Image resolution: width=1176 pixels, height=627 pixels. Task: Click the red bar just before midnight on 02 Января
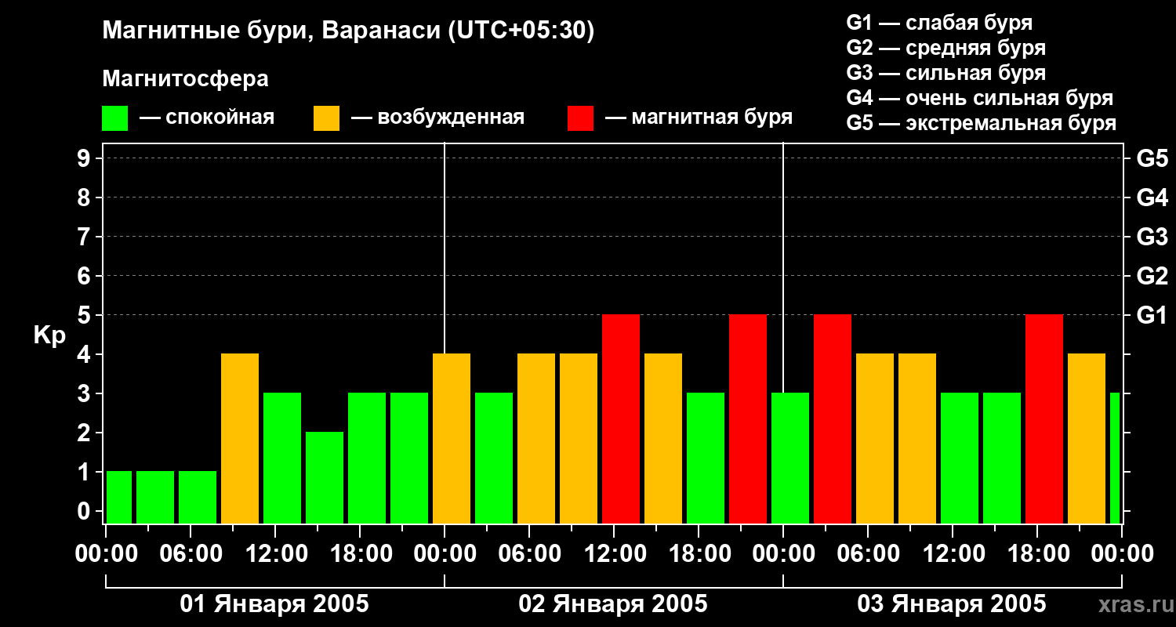coord(748,419)
